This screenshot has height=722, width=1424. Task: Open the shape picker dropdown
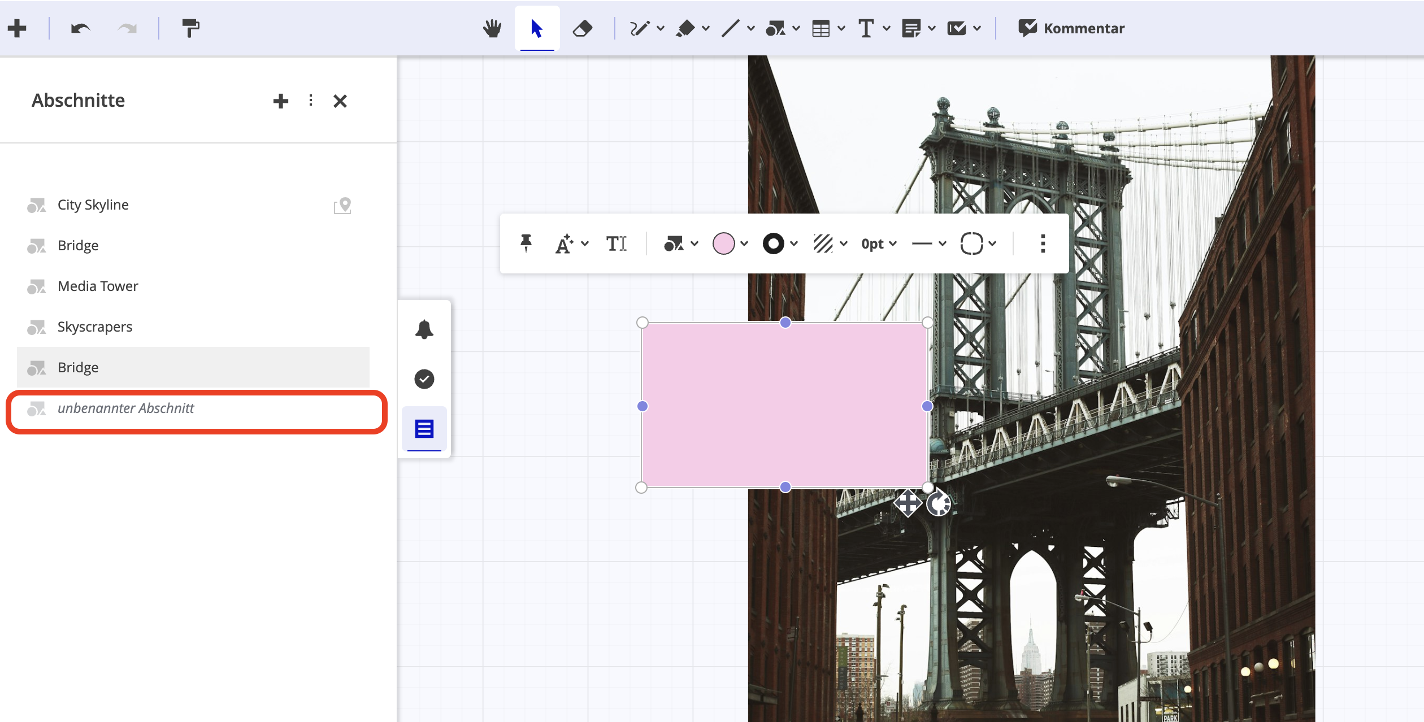coord(676,243)
